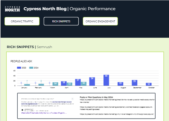This screenshot has height=121, width=169.
Task: Click the May 2024 bar labeled 16
Action: point(84,84)
